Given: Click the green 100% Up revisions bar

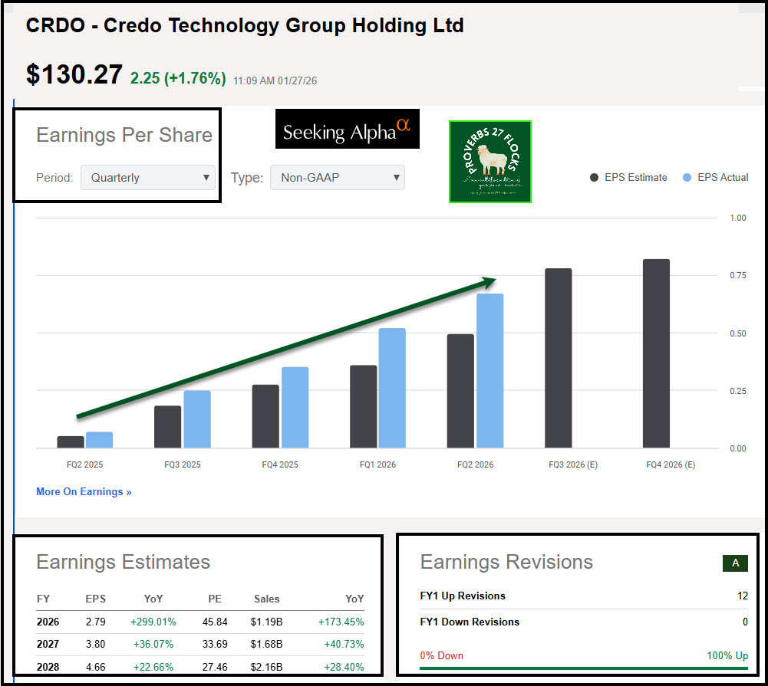Looking at the screenshot, I should 583,668.
